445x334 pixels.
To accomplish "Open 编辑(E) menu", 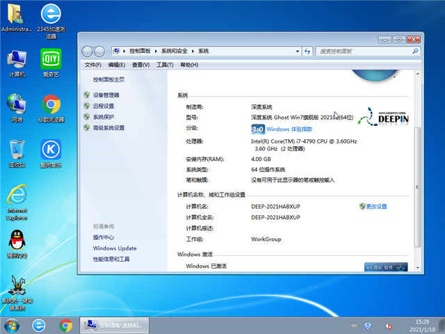I will click(x=117, y=65).
